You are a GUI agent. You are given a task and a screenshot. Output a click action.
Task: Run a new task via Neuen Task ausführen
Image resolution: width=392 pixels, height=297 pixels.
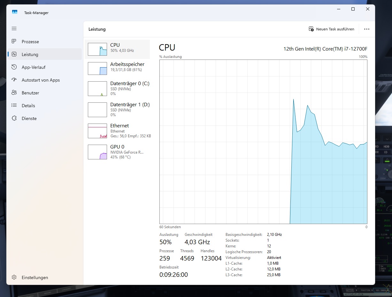pos(332,29)
